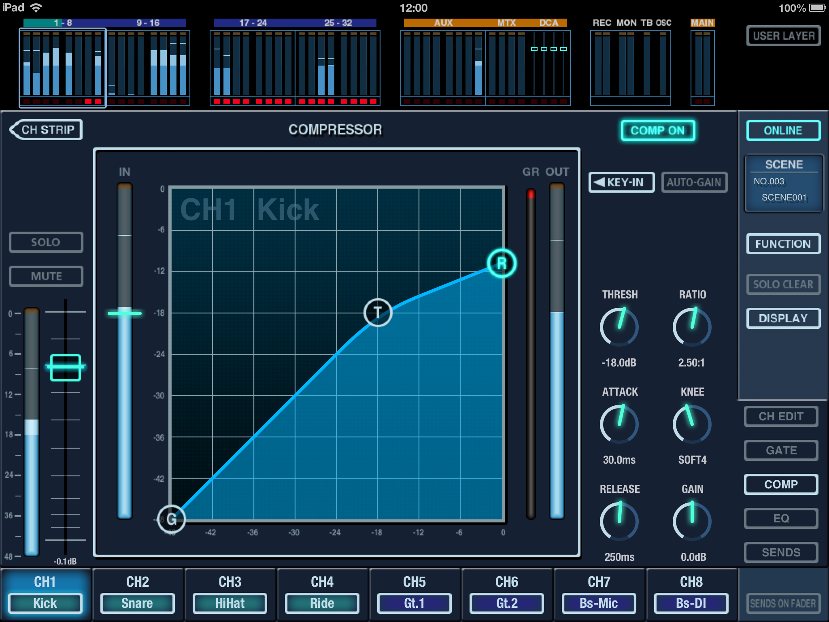Open the KEY-IN source selector

pos(621,182)
